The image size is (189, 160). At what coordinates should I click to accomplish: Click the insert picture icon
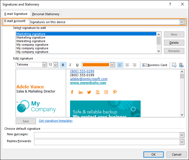(174, 65)
